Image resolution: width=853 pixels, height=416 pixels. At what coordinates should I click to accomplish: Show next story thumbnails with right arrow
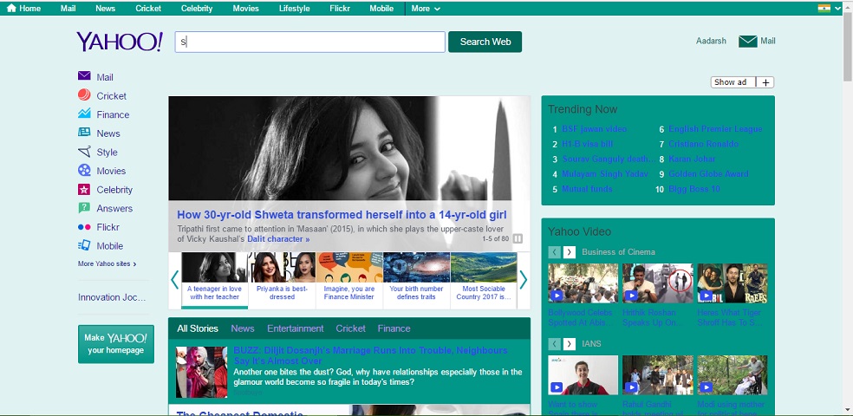(x=524, y=280)
